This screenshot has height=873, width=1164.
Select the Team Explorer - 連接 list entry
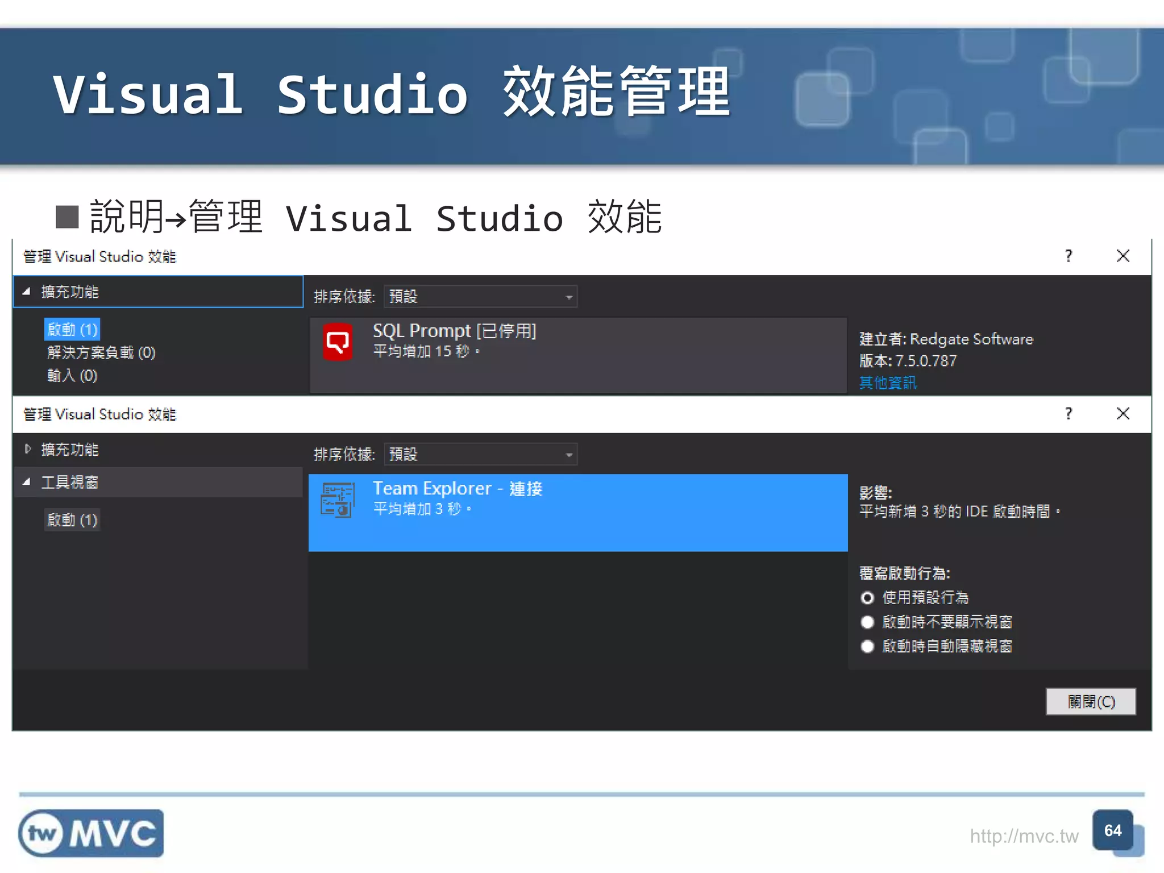click(x=578, y=513)
